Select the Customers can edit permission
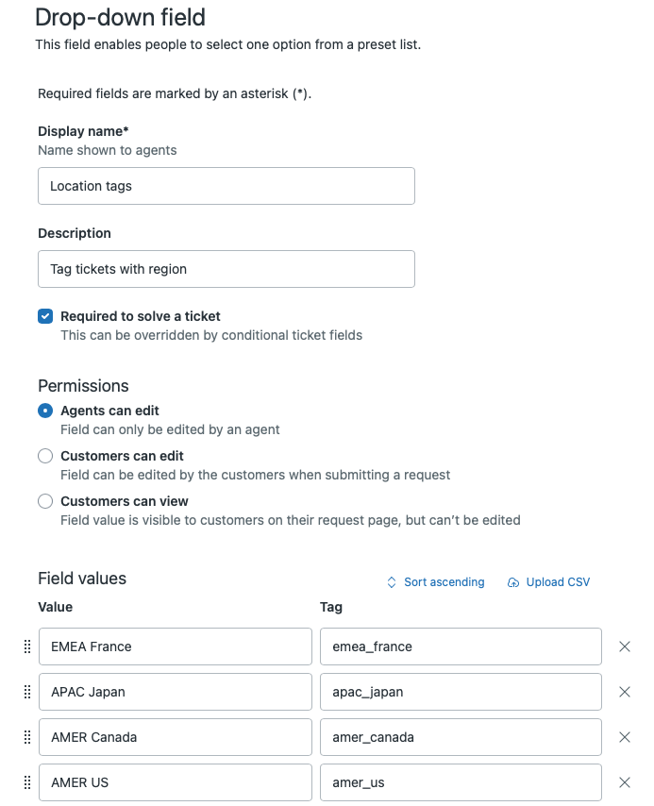654x806 pixels. coord(44,456)
